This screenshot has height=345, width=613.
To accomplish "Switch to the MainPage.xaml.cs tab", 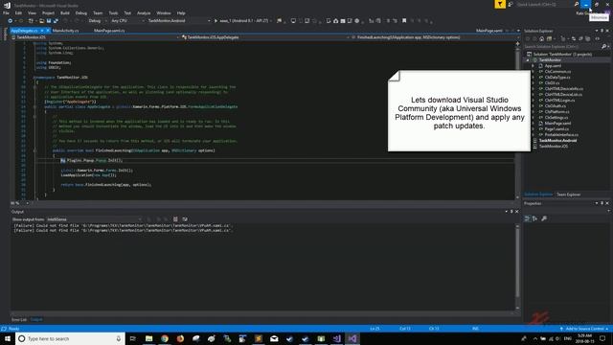I will pos(109,31).
